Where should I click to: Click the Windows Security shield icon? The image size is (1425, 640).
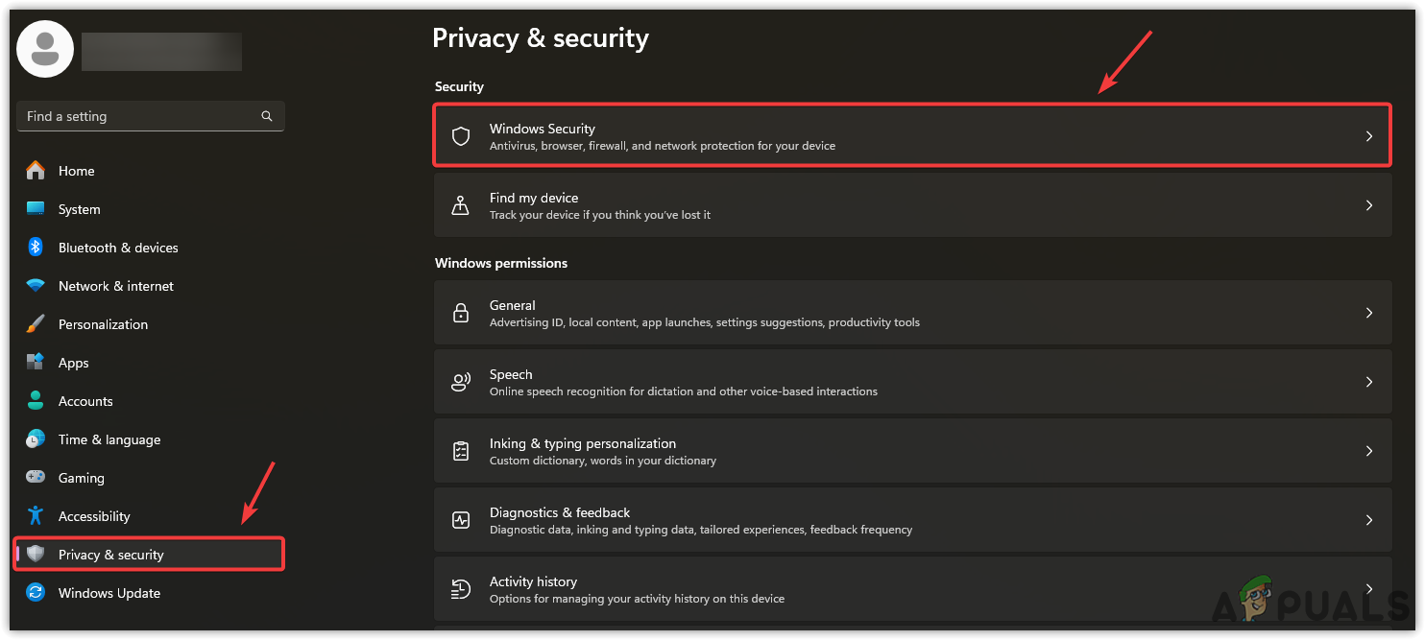pyautogui.click(x=461, y=136)
